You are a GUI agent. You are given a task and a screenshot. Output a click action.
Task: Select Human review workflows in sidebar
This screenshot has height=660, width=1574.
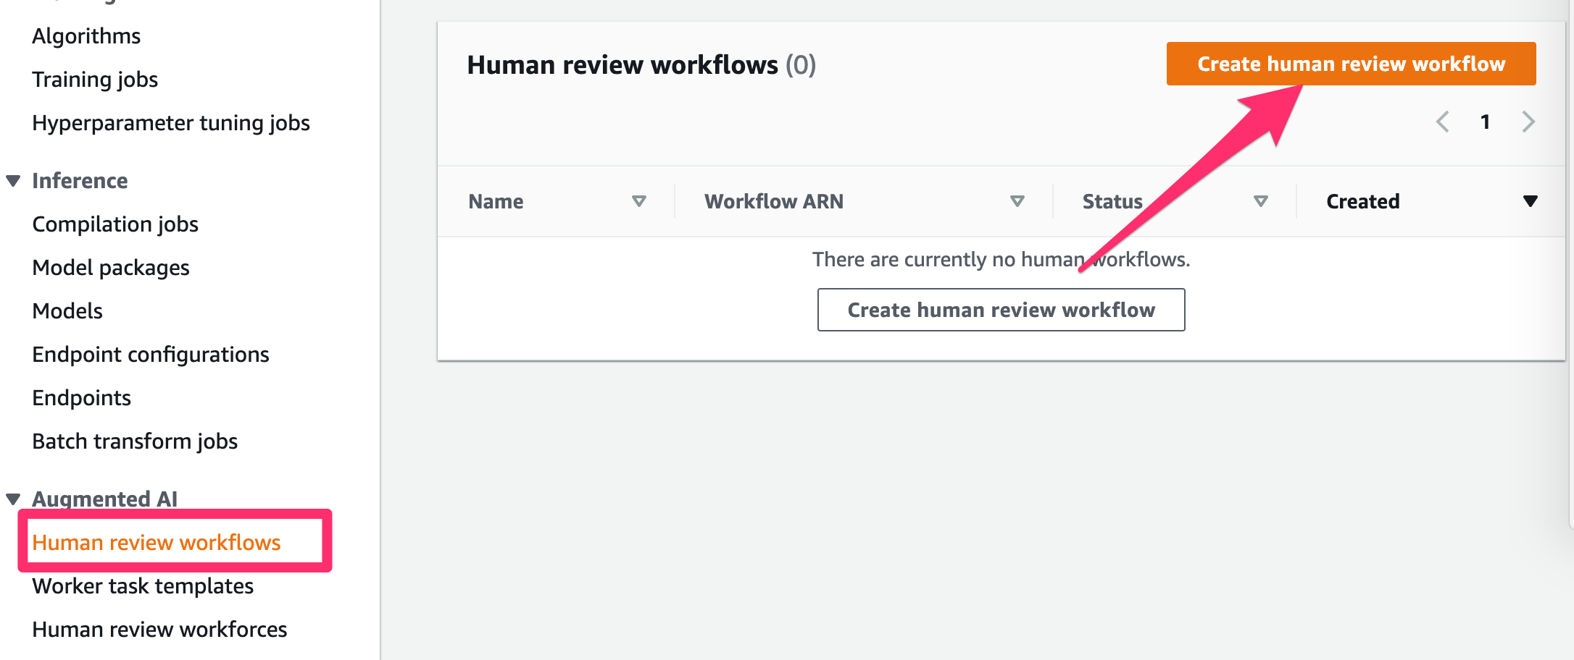(x=157, y=543)
